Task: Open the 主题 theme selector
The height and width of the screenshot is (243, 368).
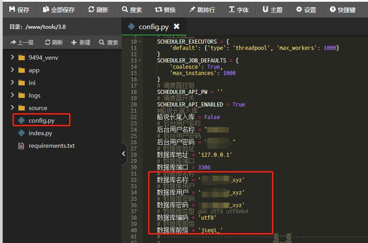Action: click(x=272, y=9)
